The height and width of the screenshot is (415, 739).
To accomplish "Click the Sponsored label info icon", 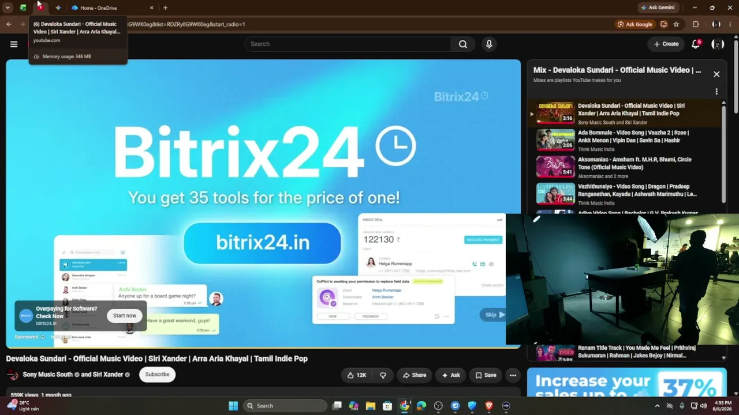I will 42,337.
